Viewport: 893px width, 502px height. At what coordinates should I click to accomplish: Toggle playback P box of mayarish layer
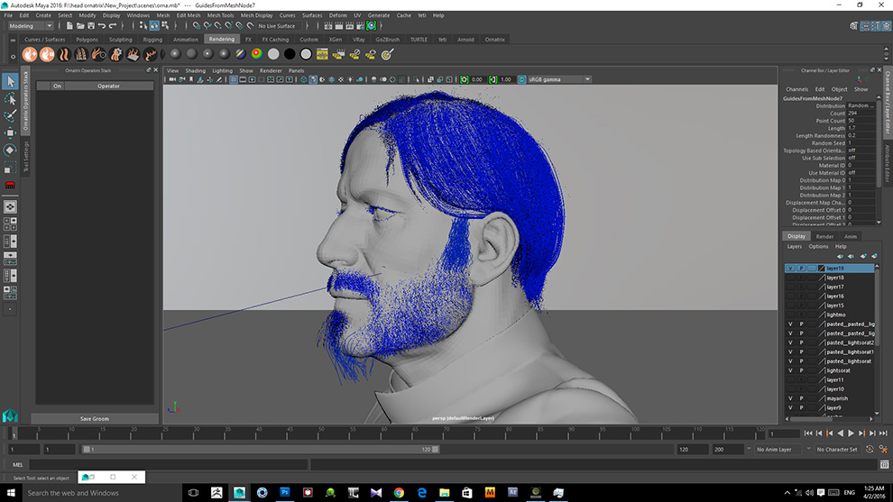click(801, 398)
